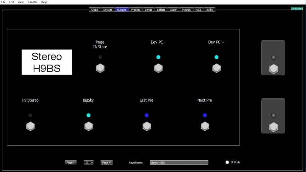Open the page number dropdown
The height and width of the screenshot is (172, 306).
[88, 162]
